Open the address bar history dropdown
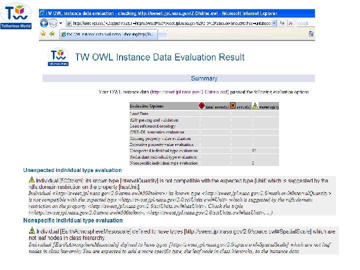Screen dimensions: 360x270 (x=274, y=23)
